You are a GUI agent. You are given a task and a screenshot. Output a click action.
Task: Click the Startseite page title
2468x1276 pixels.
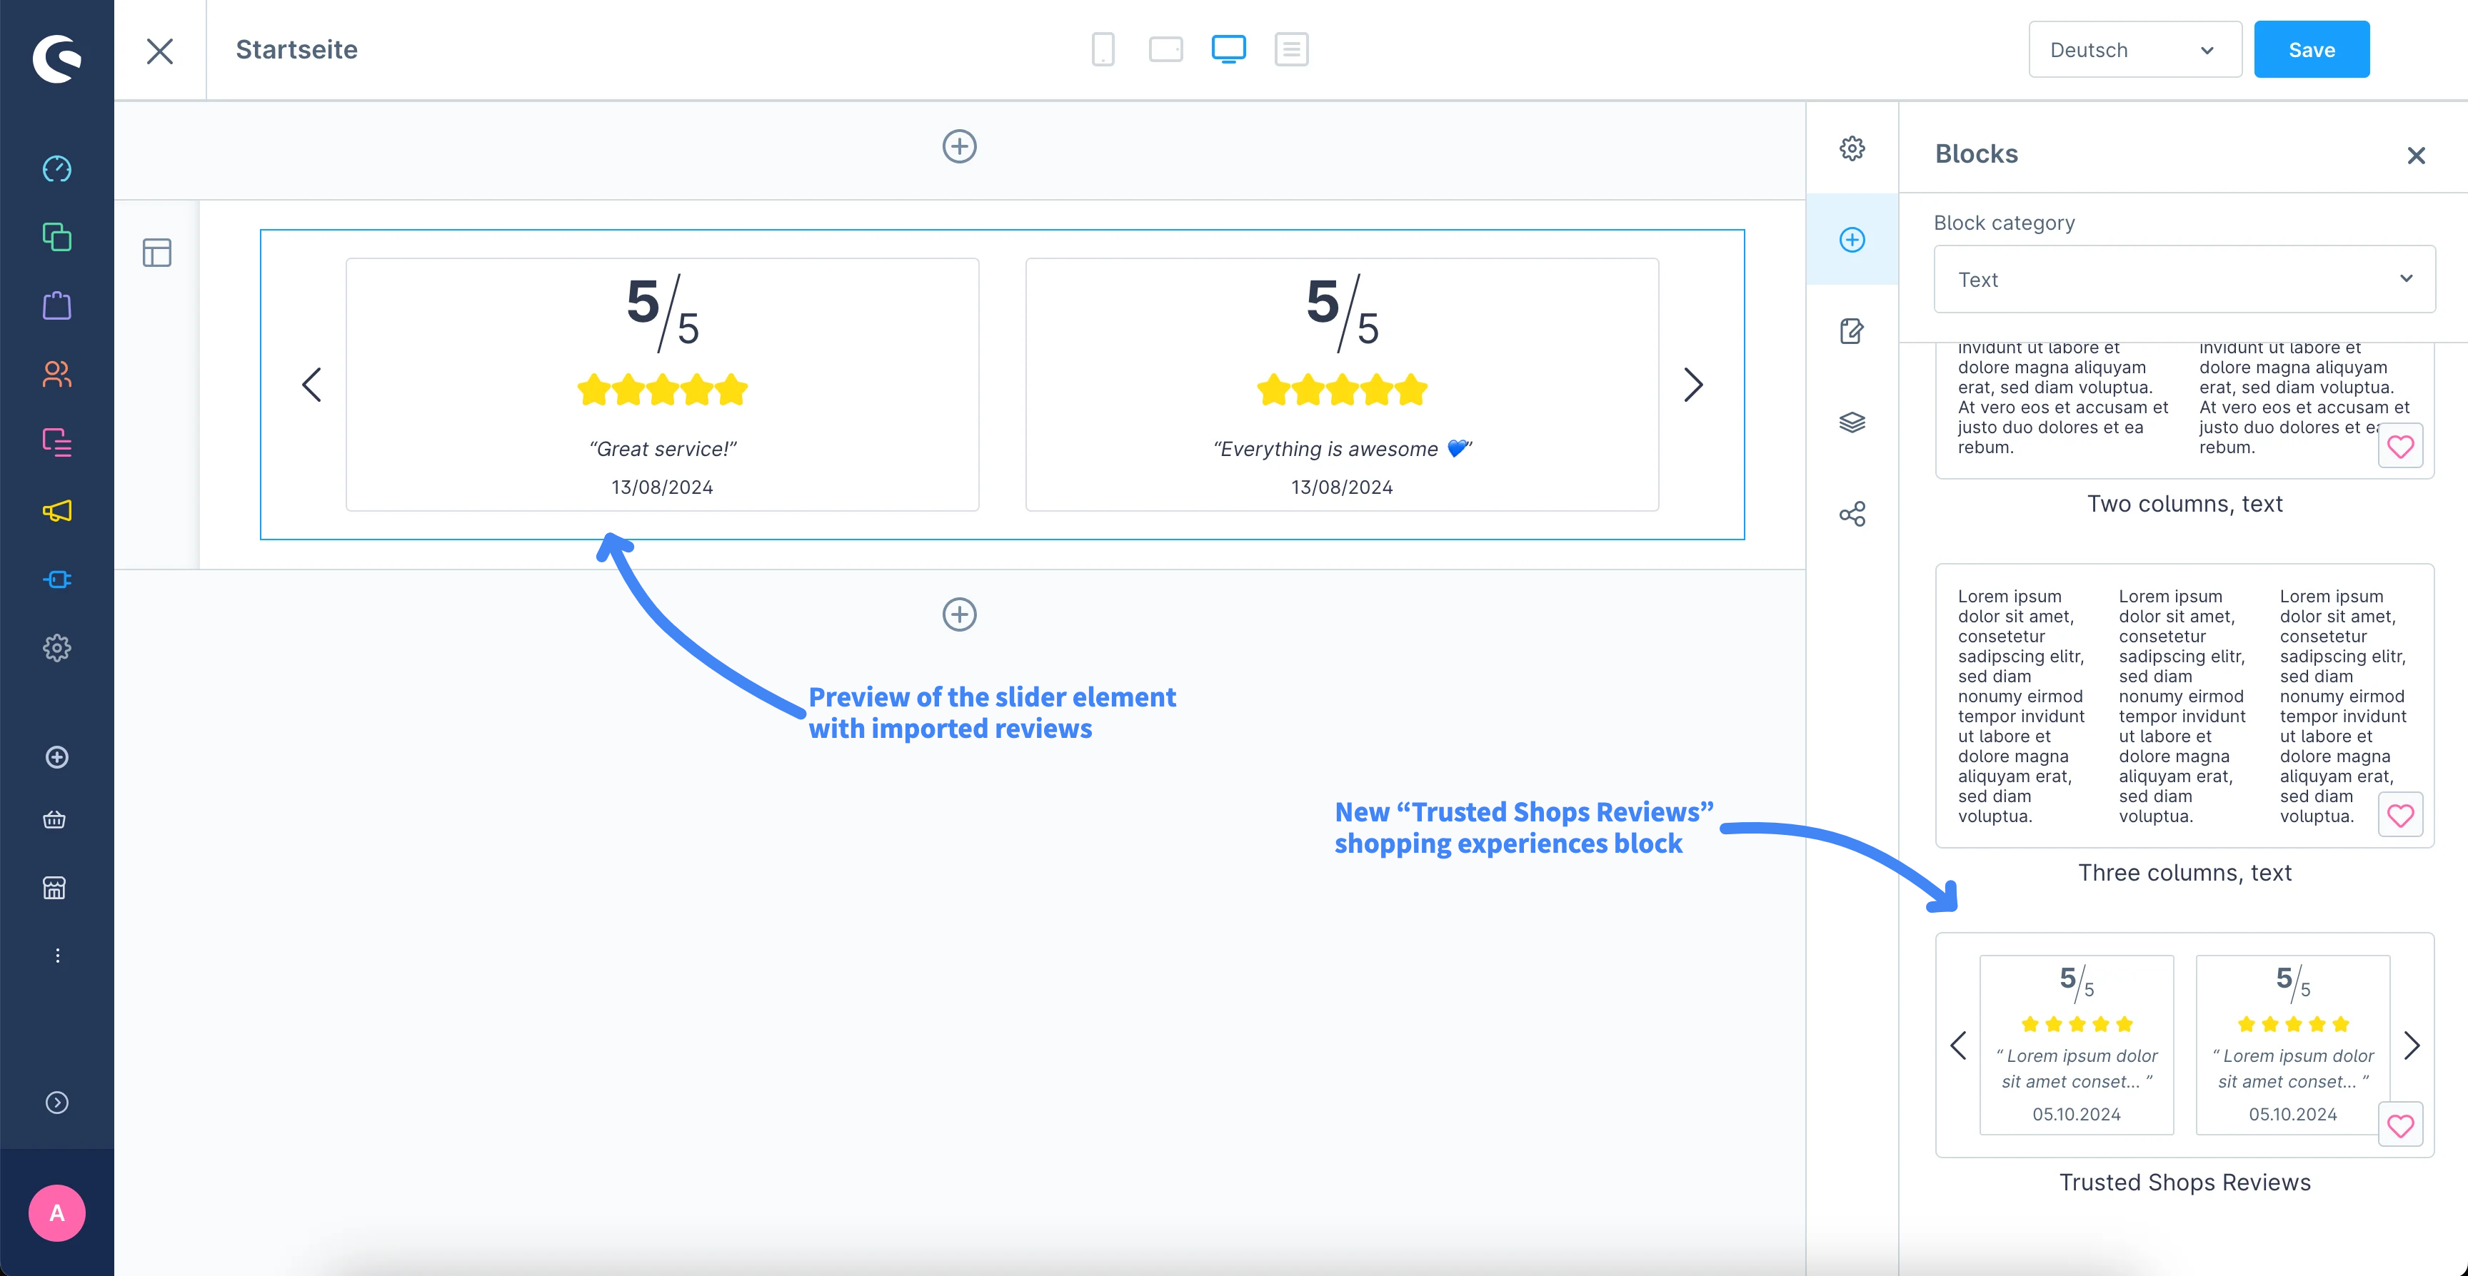coord(296,50)
